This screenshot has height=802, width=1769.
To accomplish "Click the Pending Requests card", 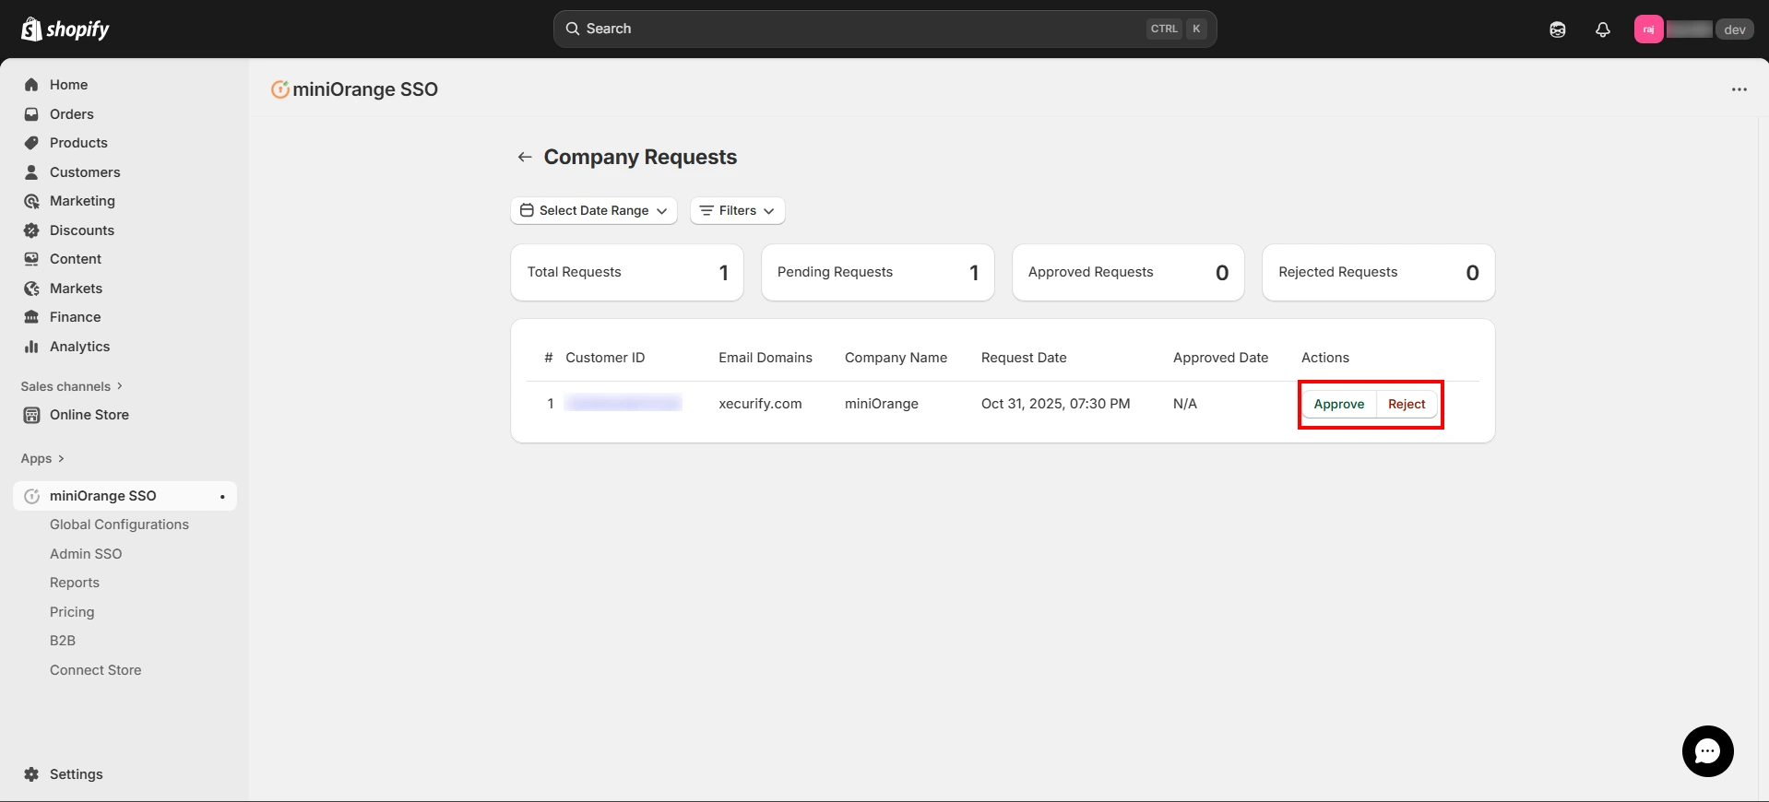I will 877,272.
